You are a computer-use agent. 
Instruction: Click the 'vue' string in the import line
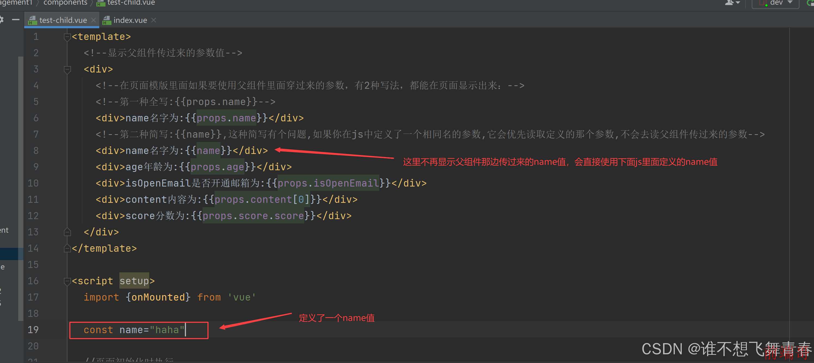pyautogui.click(x=241, y=297)
